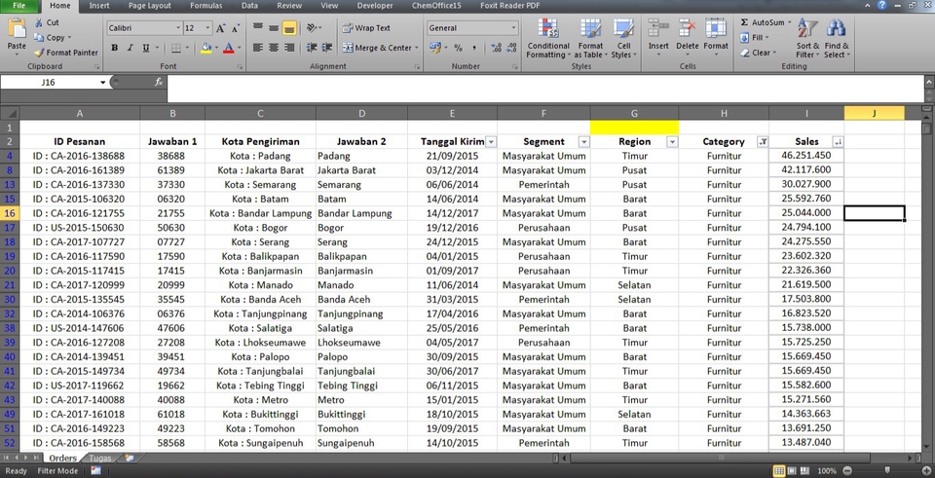Click Merge & Center button
Image resolution: width=935 pixels, height=478 pixels.
[380, 48]
